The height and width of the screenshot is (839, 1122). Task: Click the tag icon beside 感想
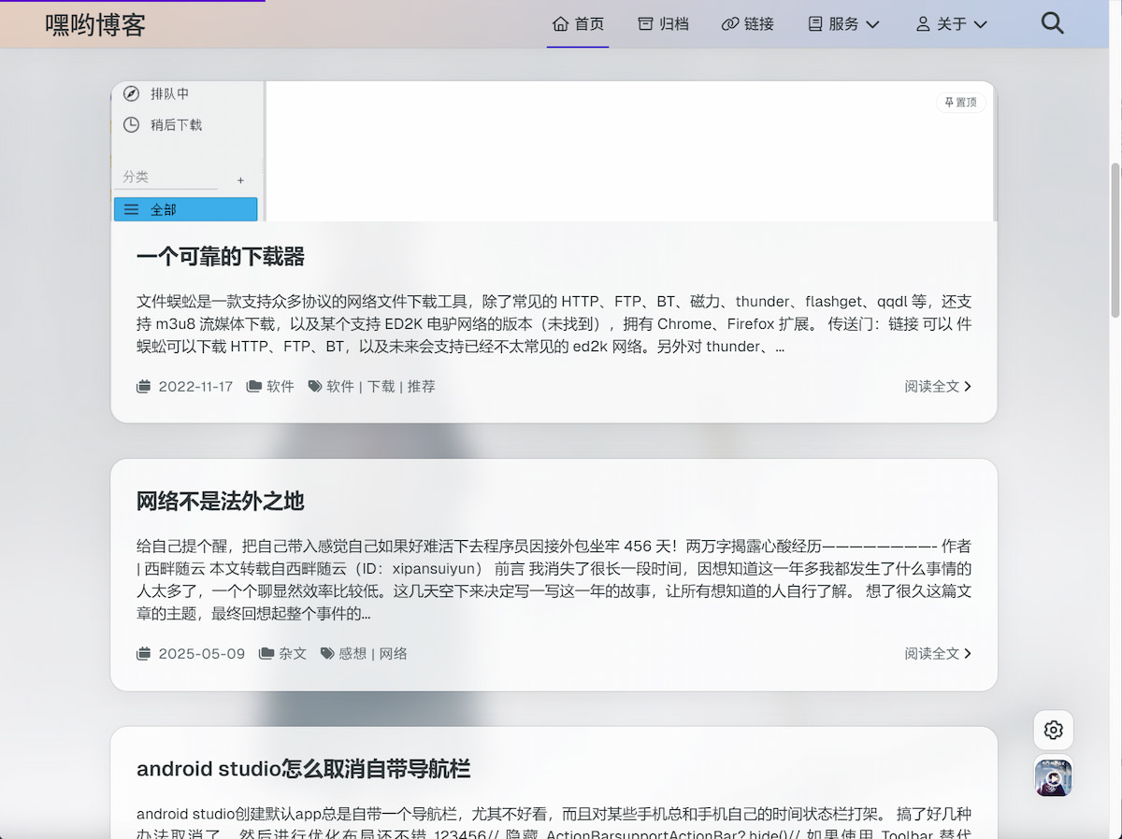[x=326, y=653]
